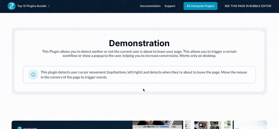Click the chevron after Top 15 Plugins Bundle
This screenshot has width=279, height=129.
click(x=49, y=6)
